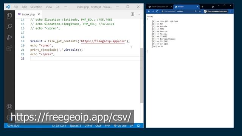
Task: Open the File menu in VS Code
Action: (16, 7)
